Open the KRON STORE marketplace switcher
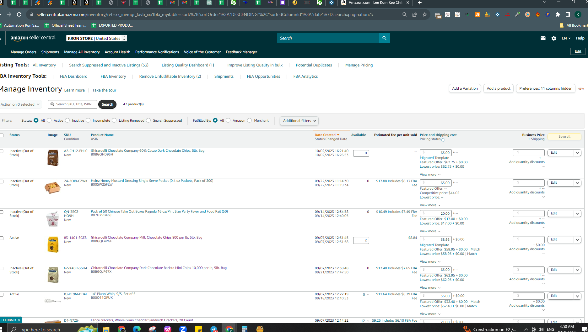The width and height of the screenshot is (588, 332). (x=97, y=38)
